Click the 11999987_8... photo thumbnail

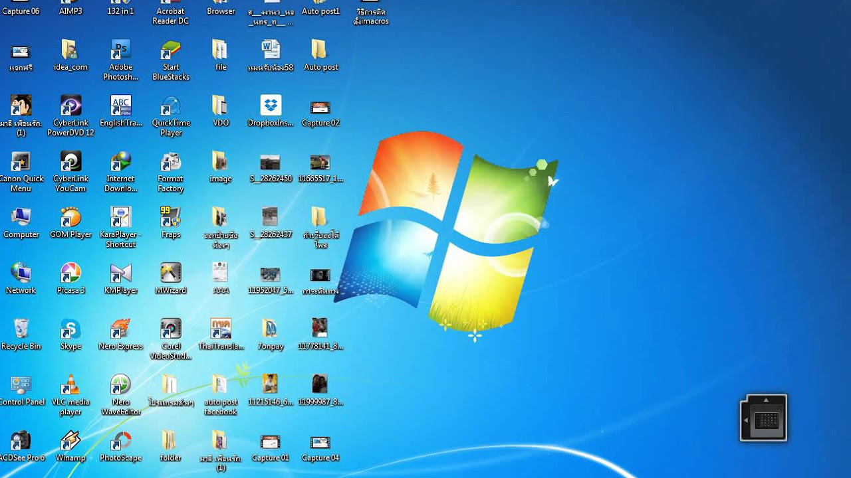coord(320,385)
